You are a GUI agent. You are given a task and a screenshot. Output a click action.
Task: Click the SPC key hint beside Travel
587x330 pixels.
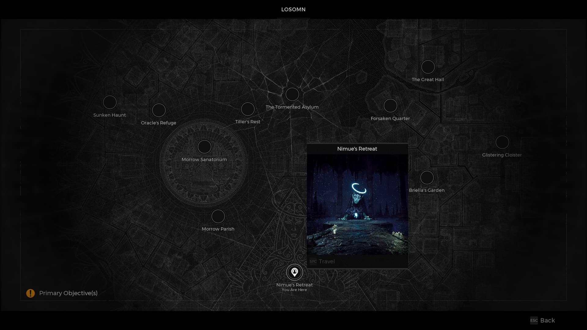click(x=313, y=262)
